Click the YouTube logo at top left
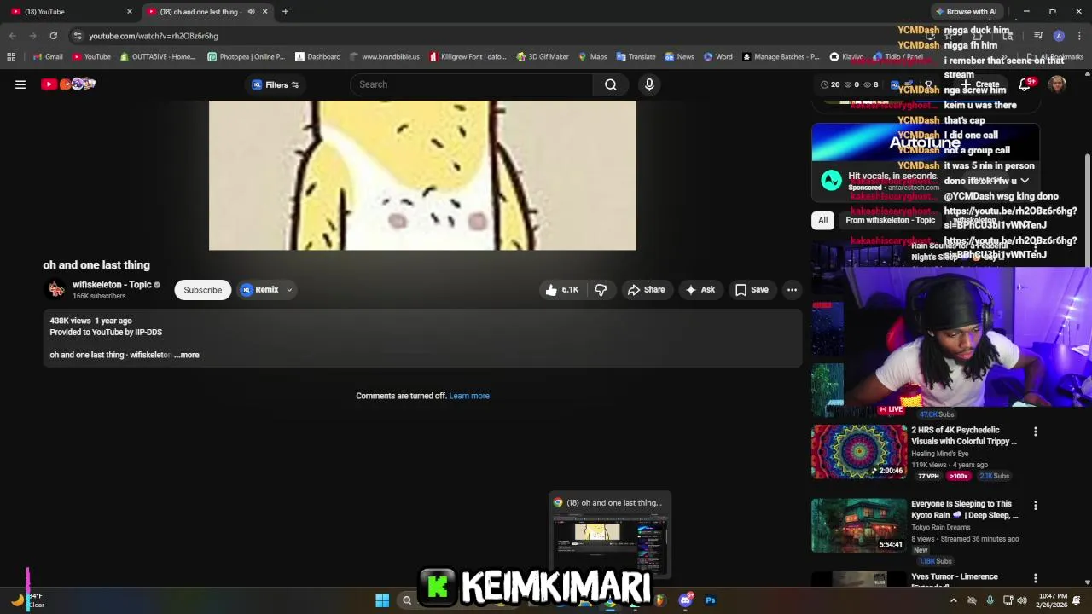This screenshot has height=614, width=1092. point(68,84)
